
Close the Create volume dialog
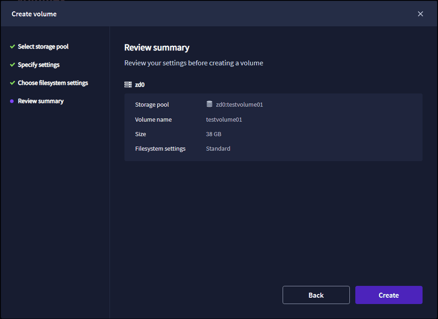pyautogui.click(x=420, y=14)
